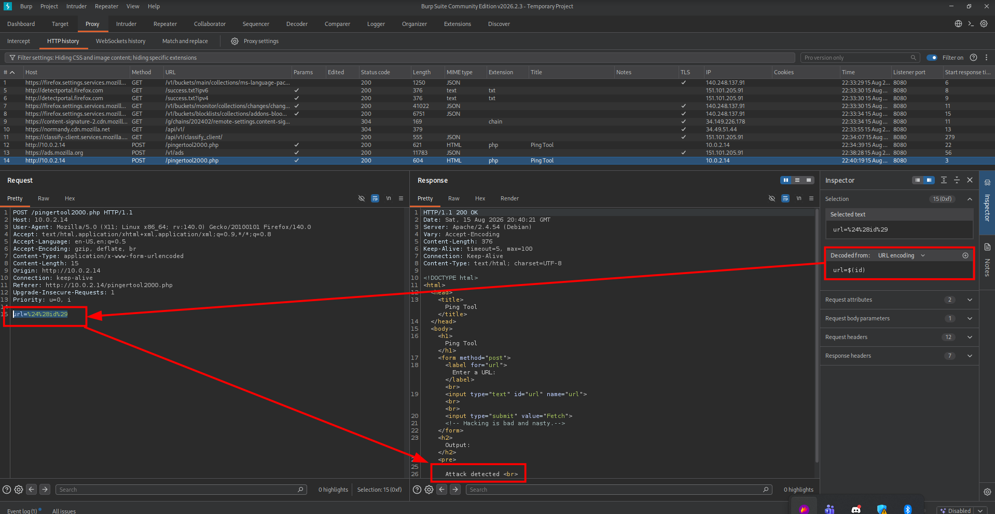The width and height of the screenshot is (995, 514).
Task: Open the Decoder tab
Action: [297, 24]
